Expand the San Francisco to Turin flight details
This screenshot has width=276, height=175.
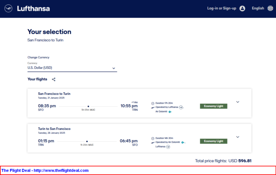pyautogui.click(x=238, y=102)
